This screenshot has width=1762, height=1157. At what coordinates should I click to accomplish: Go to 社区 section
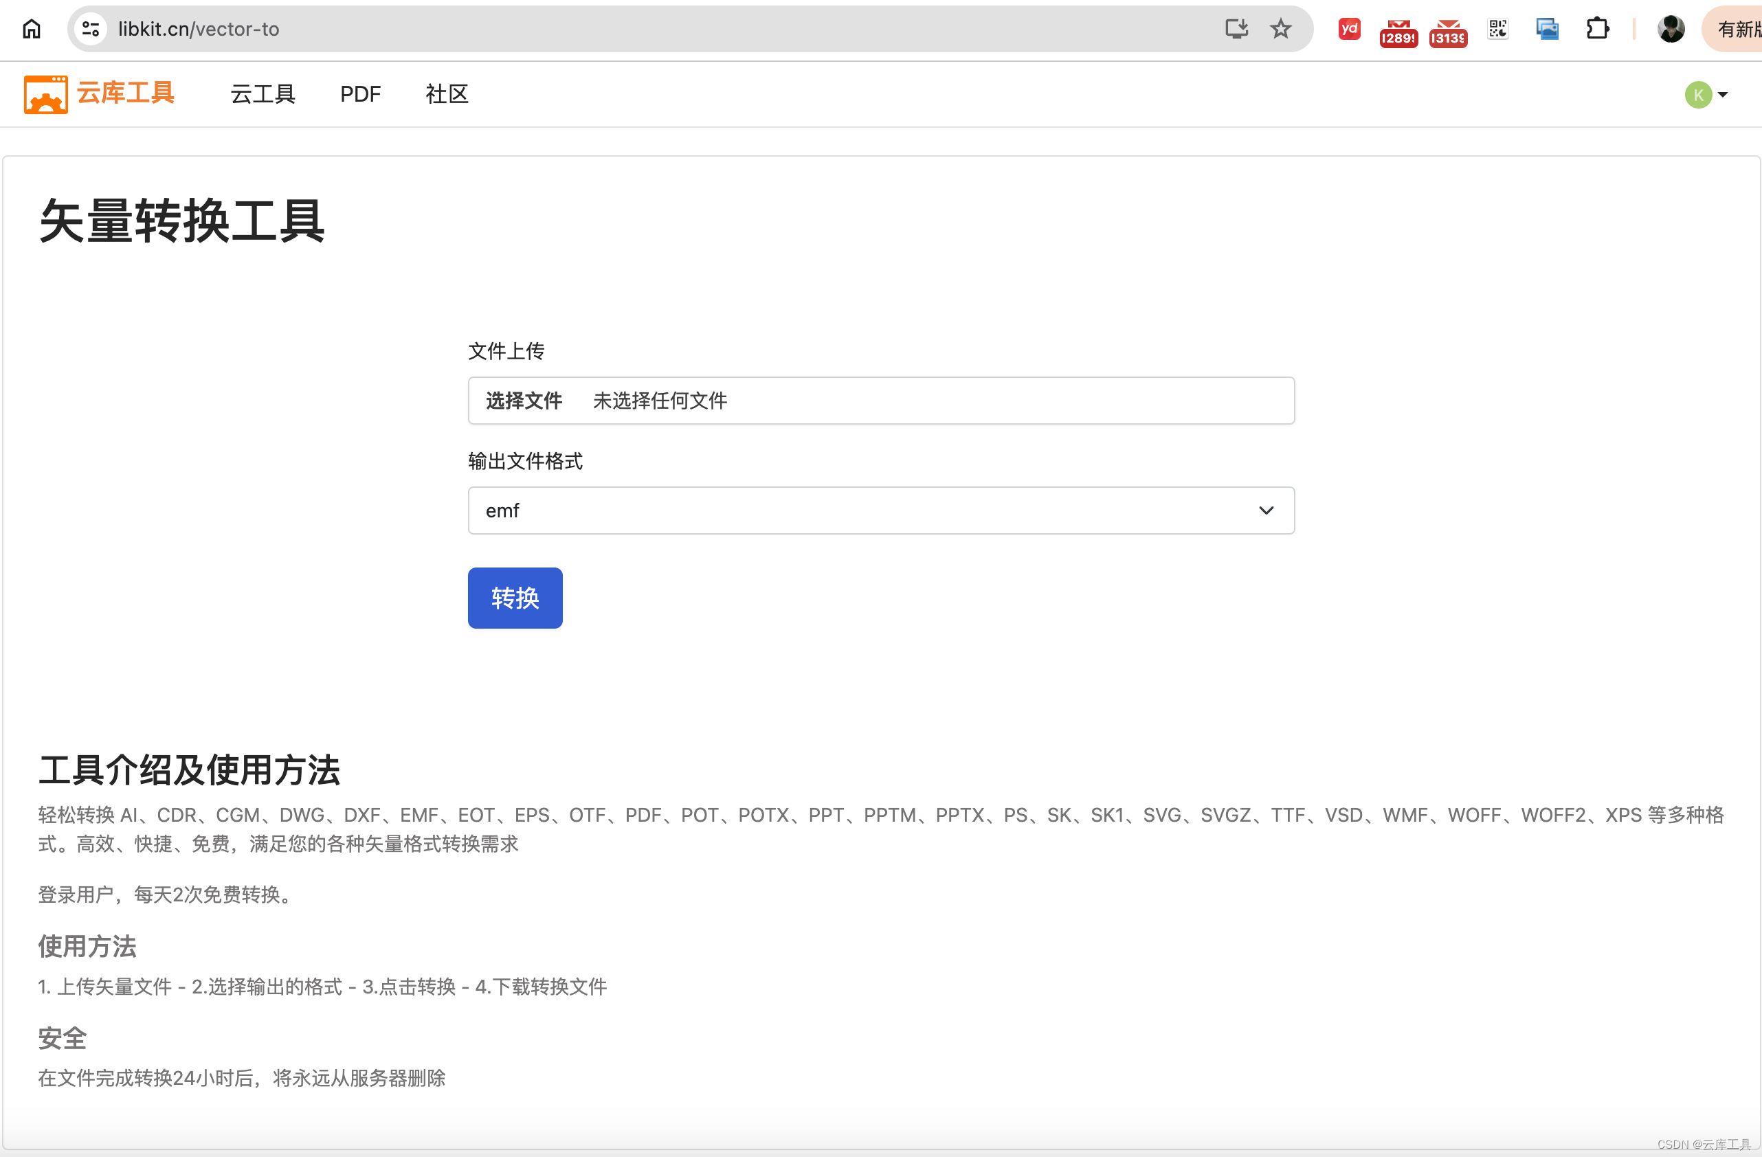click(447, 94)
